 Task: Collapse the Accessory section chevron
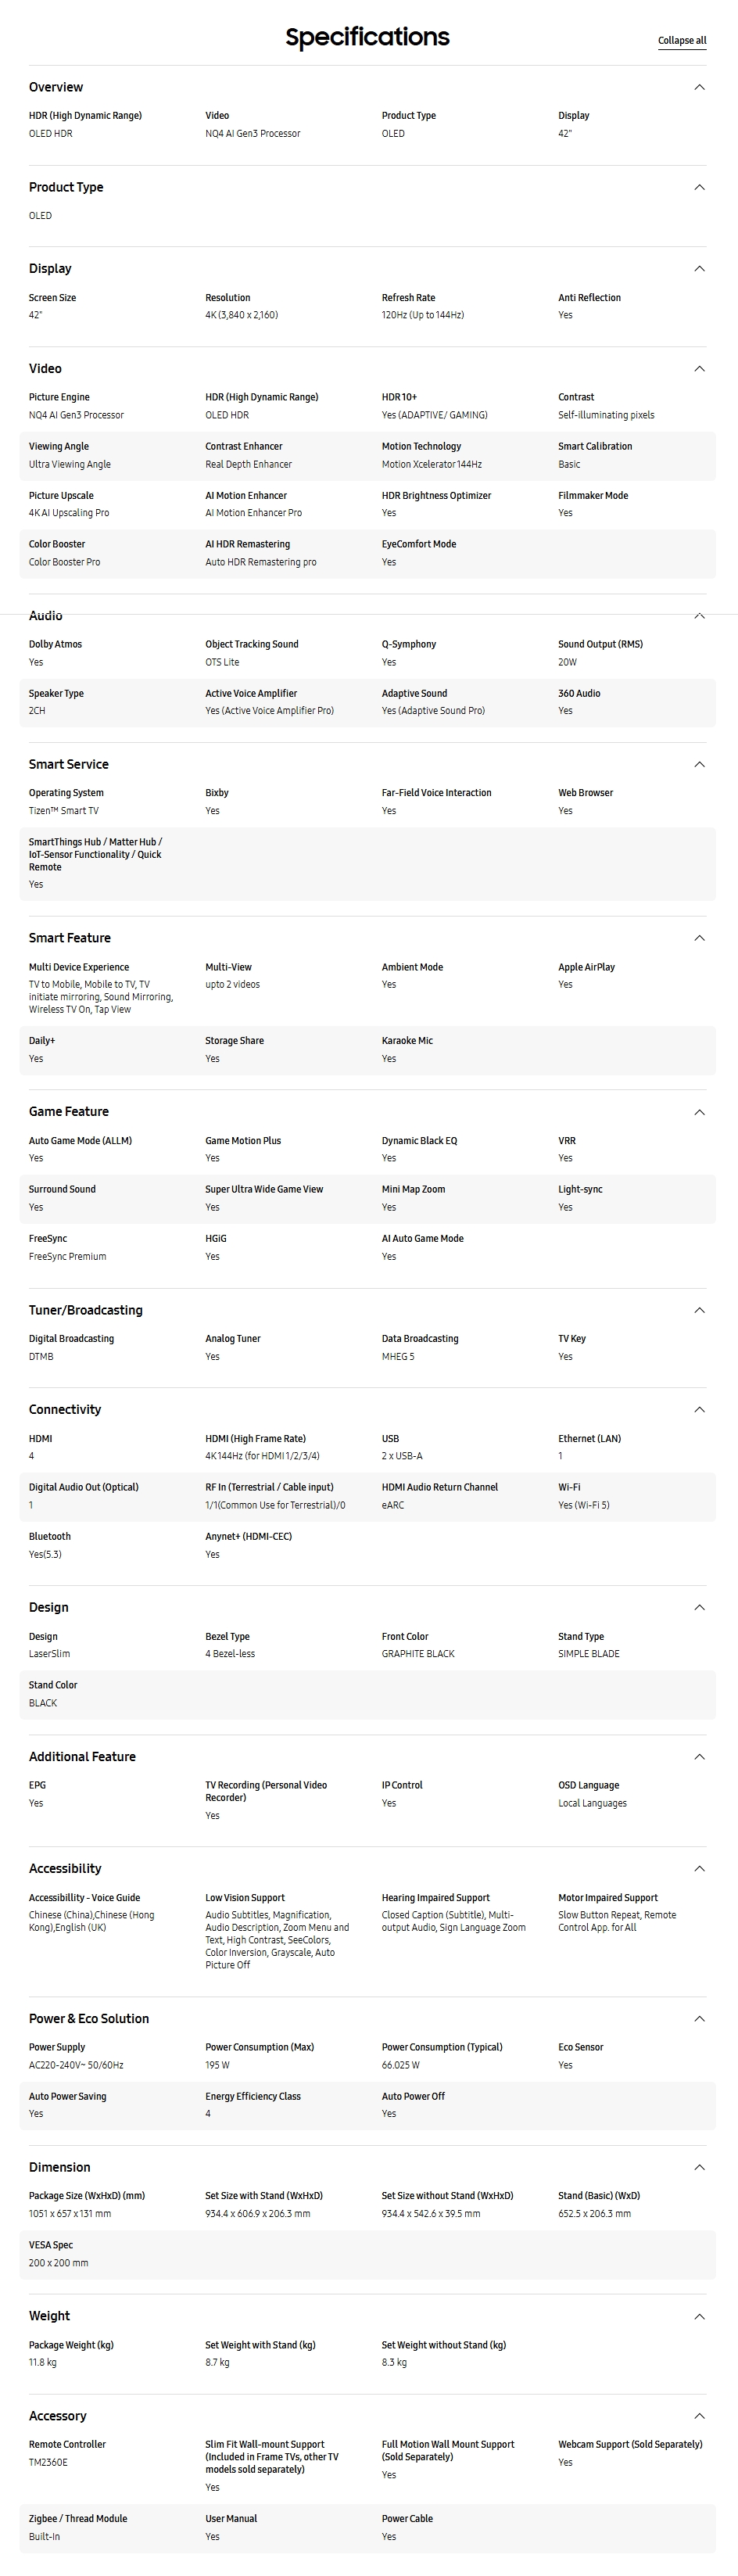tap(699, 2416)
